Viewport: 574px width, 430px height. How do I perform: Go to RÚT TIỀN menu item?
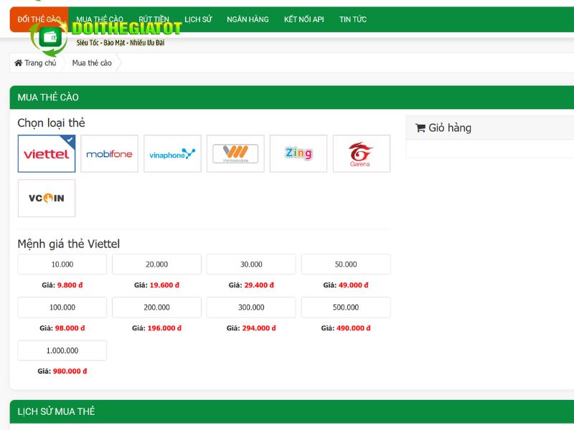[154, 19]
